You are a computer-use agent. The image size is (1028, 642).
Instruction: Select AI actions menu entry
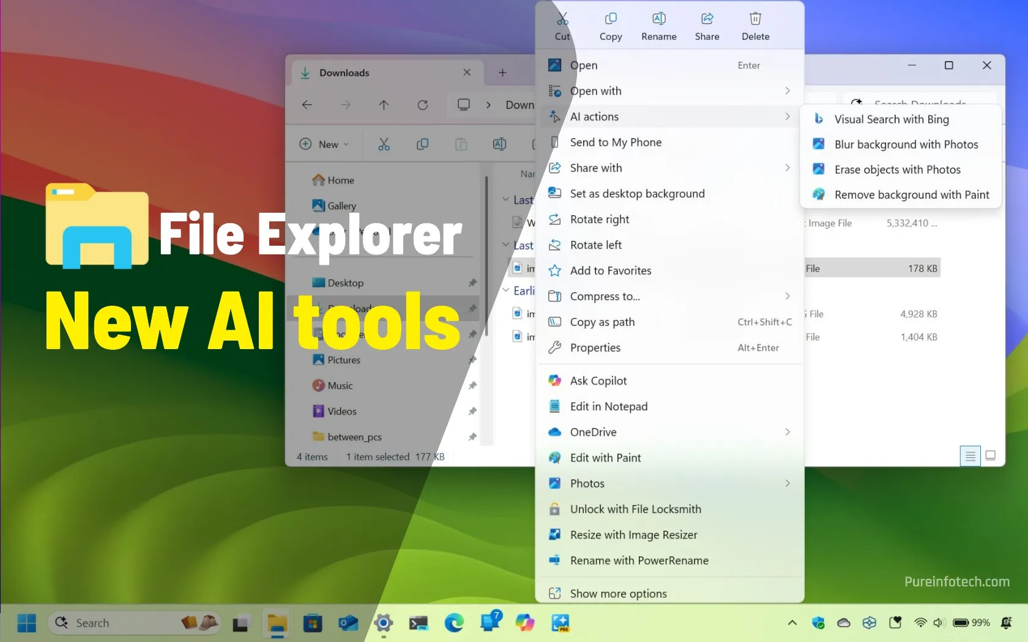tap(670, 117)
